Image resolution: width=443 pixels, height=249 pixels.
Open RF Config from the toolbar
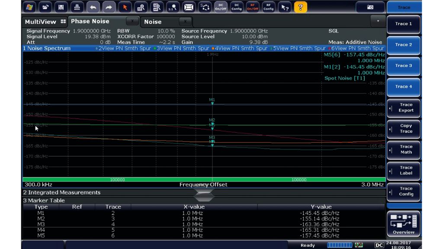(268, 7)
